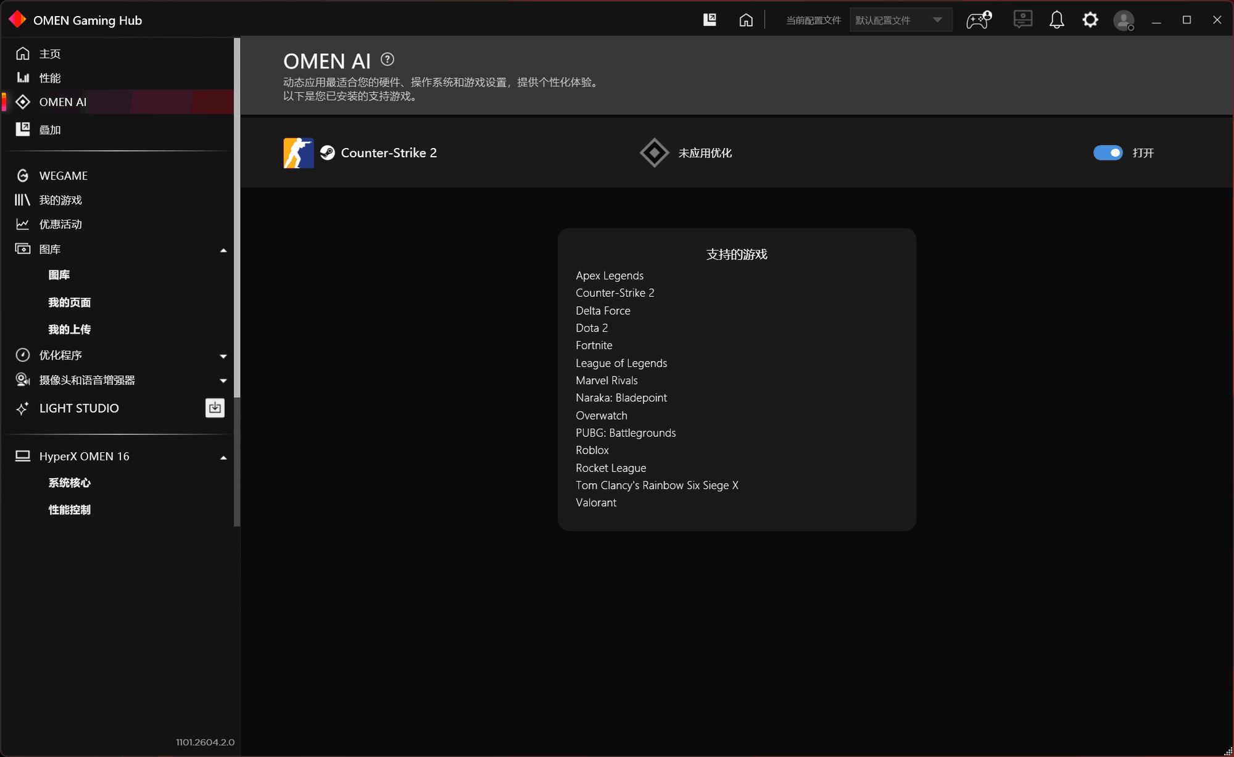The height and width of the screenshot is (757, 1234).
Task: Collapse the HyperX OMEN 16 section arrow
Action: pos(223,457)
